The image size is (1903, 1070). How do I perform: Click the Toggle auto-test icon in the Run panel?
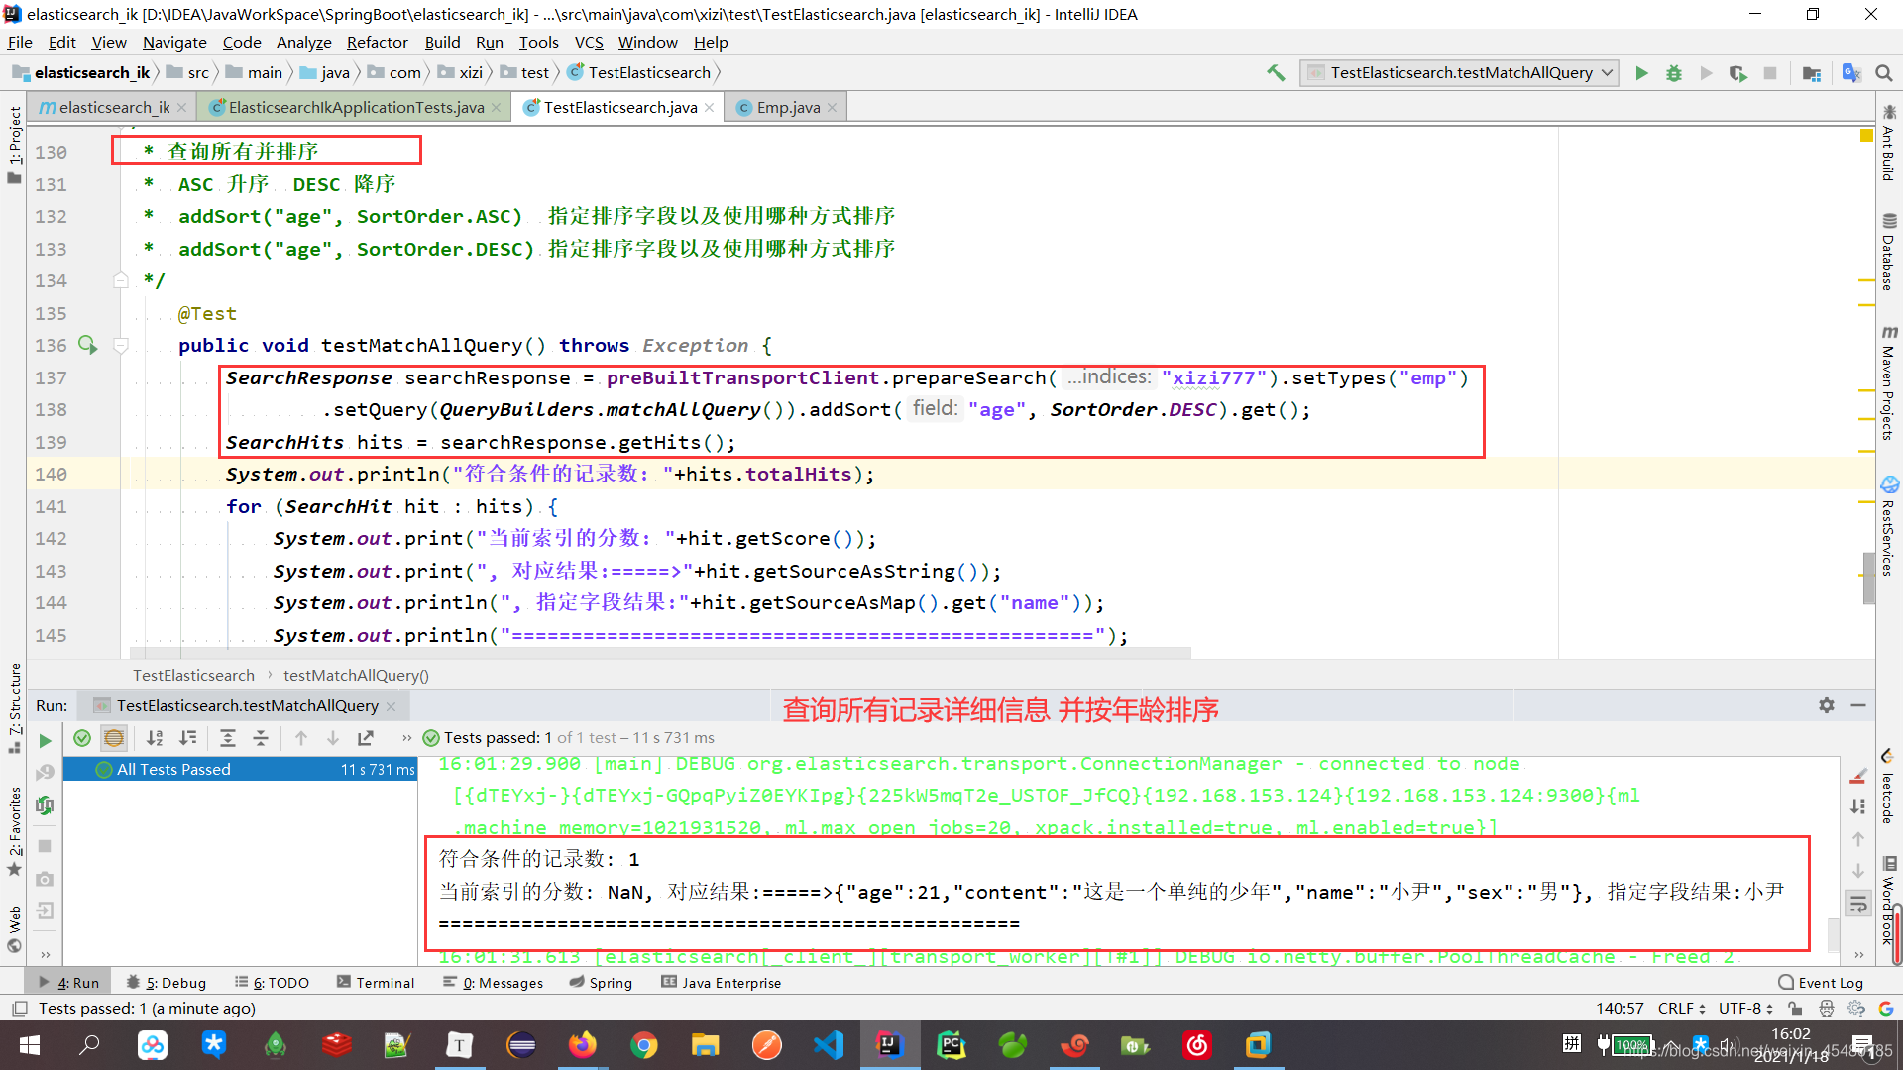[45, 805]
